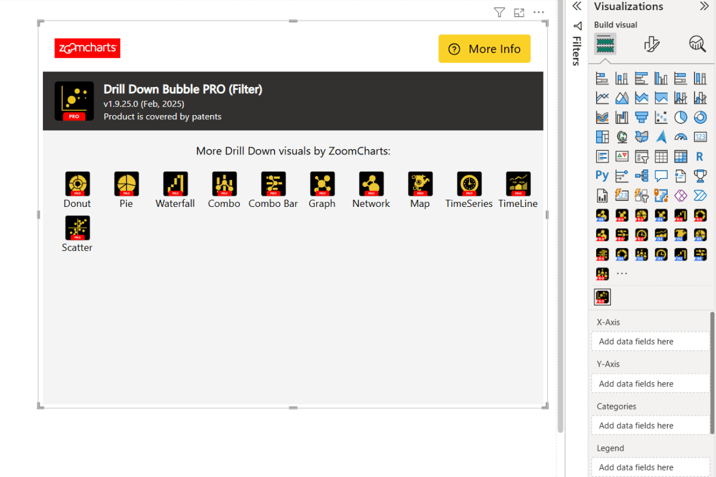
Task: Choose the Key influencers visual
Action: [x=622, y=176]
